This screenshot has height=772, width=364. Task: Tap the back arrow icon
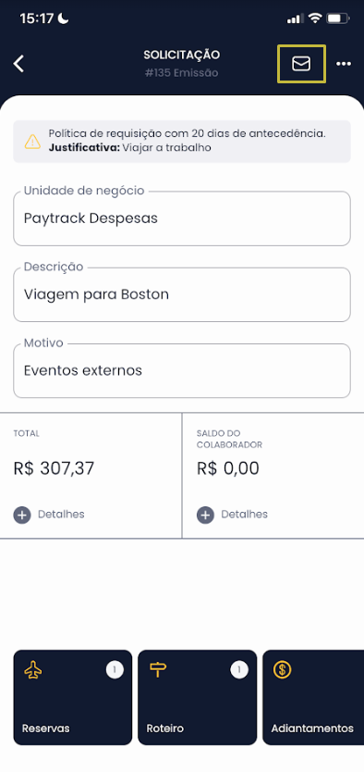tap(18, 64)
